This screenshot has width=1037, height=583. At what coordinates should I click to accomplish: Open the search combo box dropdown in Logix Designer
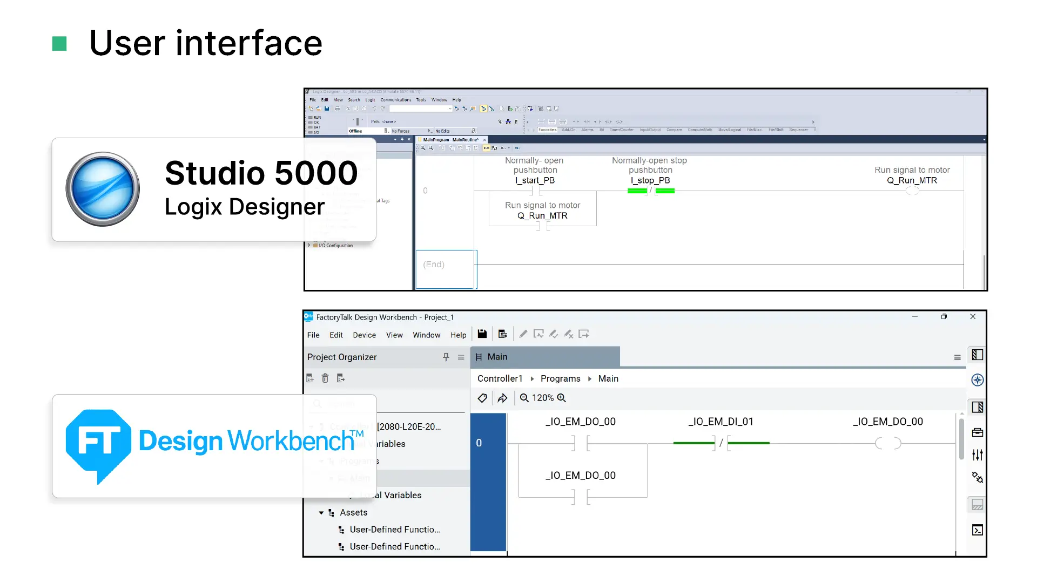click(x=450, y=109)
